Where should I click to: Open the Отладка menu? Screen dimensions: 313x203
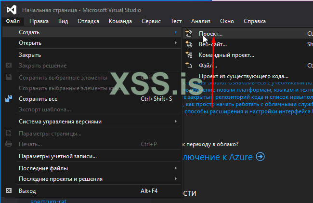click(x=88, y=21)
